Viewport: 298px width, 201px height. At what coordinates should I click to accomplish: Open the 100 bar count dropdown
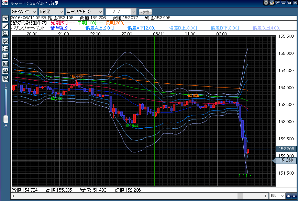pos(277,196)
